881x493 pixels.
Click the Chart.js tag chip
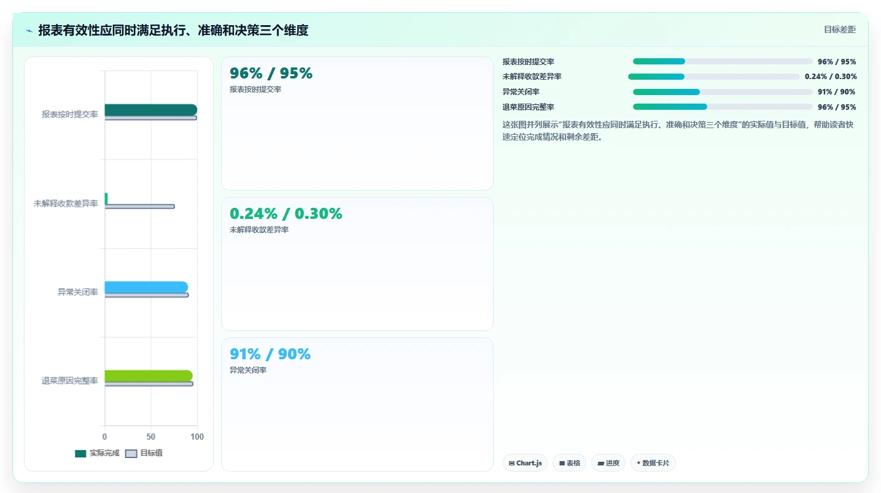(525, 463)
